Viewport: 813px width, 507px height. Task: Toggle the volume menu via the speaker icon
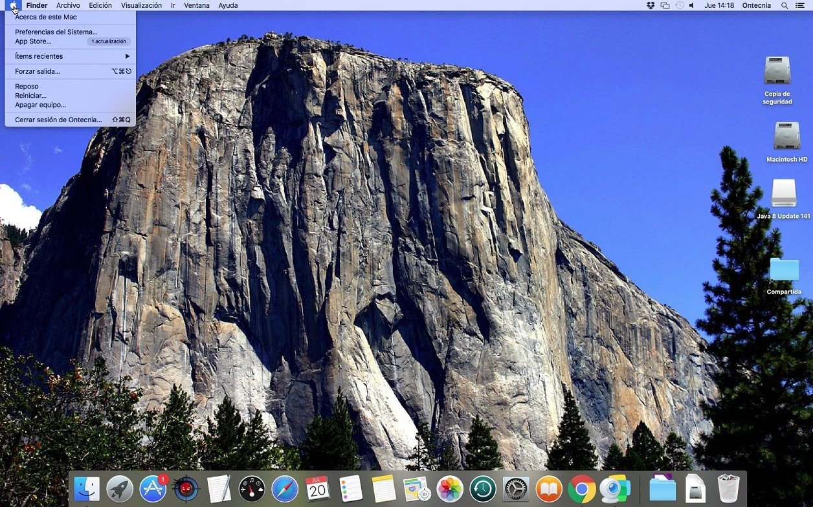pos(691,6)
